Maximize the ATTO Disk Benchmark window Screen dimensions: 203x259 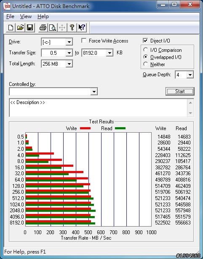click(x=174, y=4)
